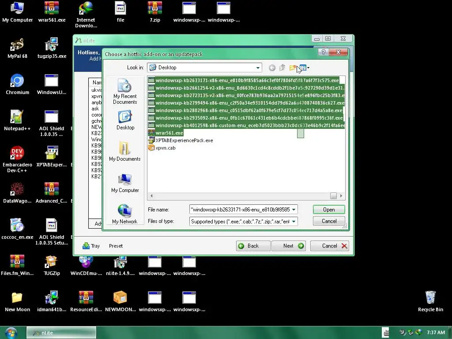
Task: Go to My Recent Documents in places bar
Action: coord(125,91)
